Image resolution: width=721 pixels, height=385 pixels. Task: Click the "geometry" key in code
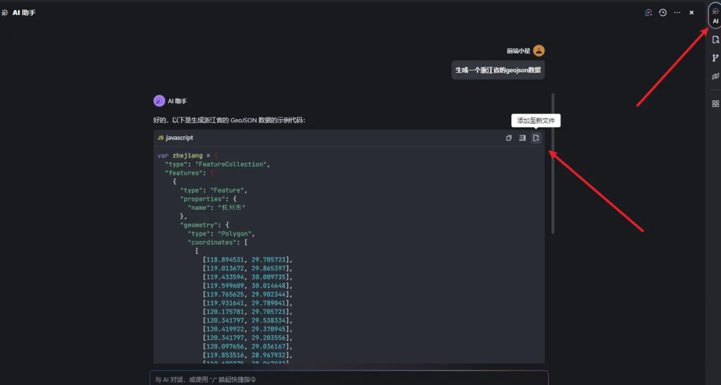click(x=199, y=225)
